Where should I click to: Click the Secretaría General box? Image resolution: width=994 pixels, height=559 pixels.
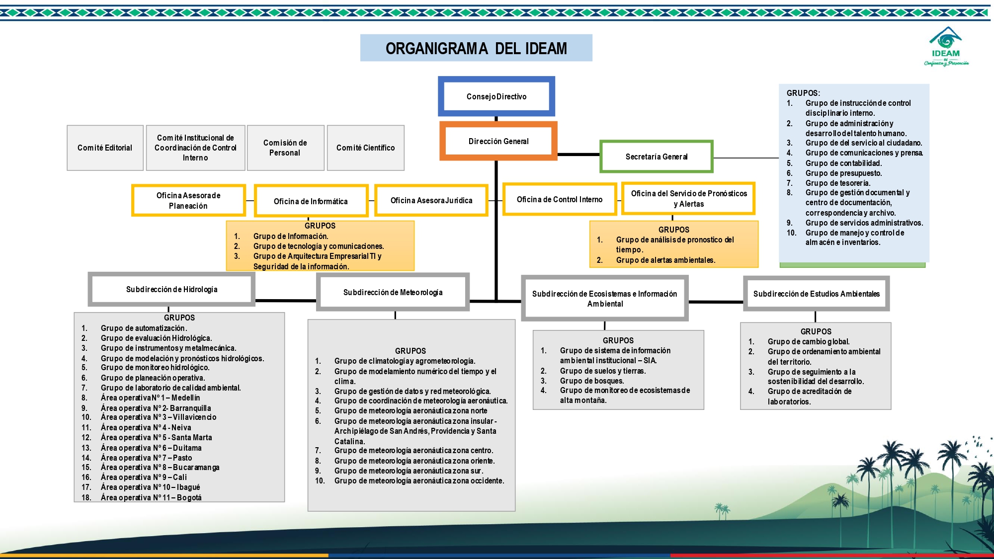(657, 157)
